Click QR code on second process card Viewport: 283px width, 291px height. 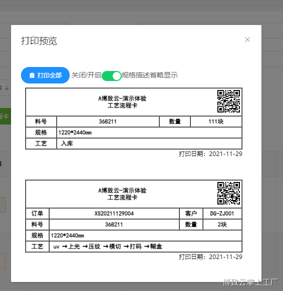(228, 193)
